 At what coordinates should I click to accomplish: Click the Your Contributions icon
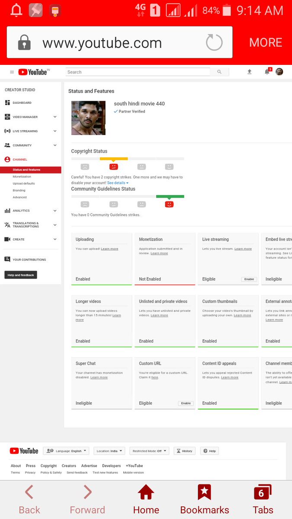(x=7, y=259)
